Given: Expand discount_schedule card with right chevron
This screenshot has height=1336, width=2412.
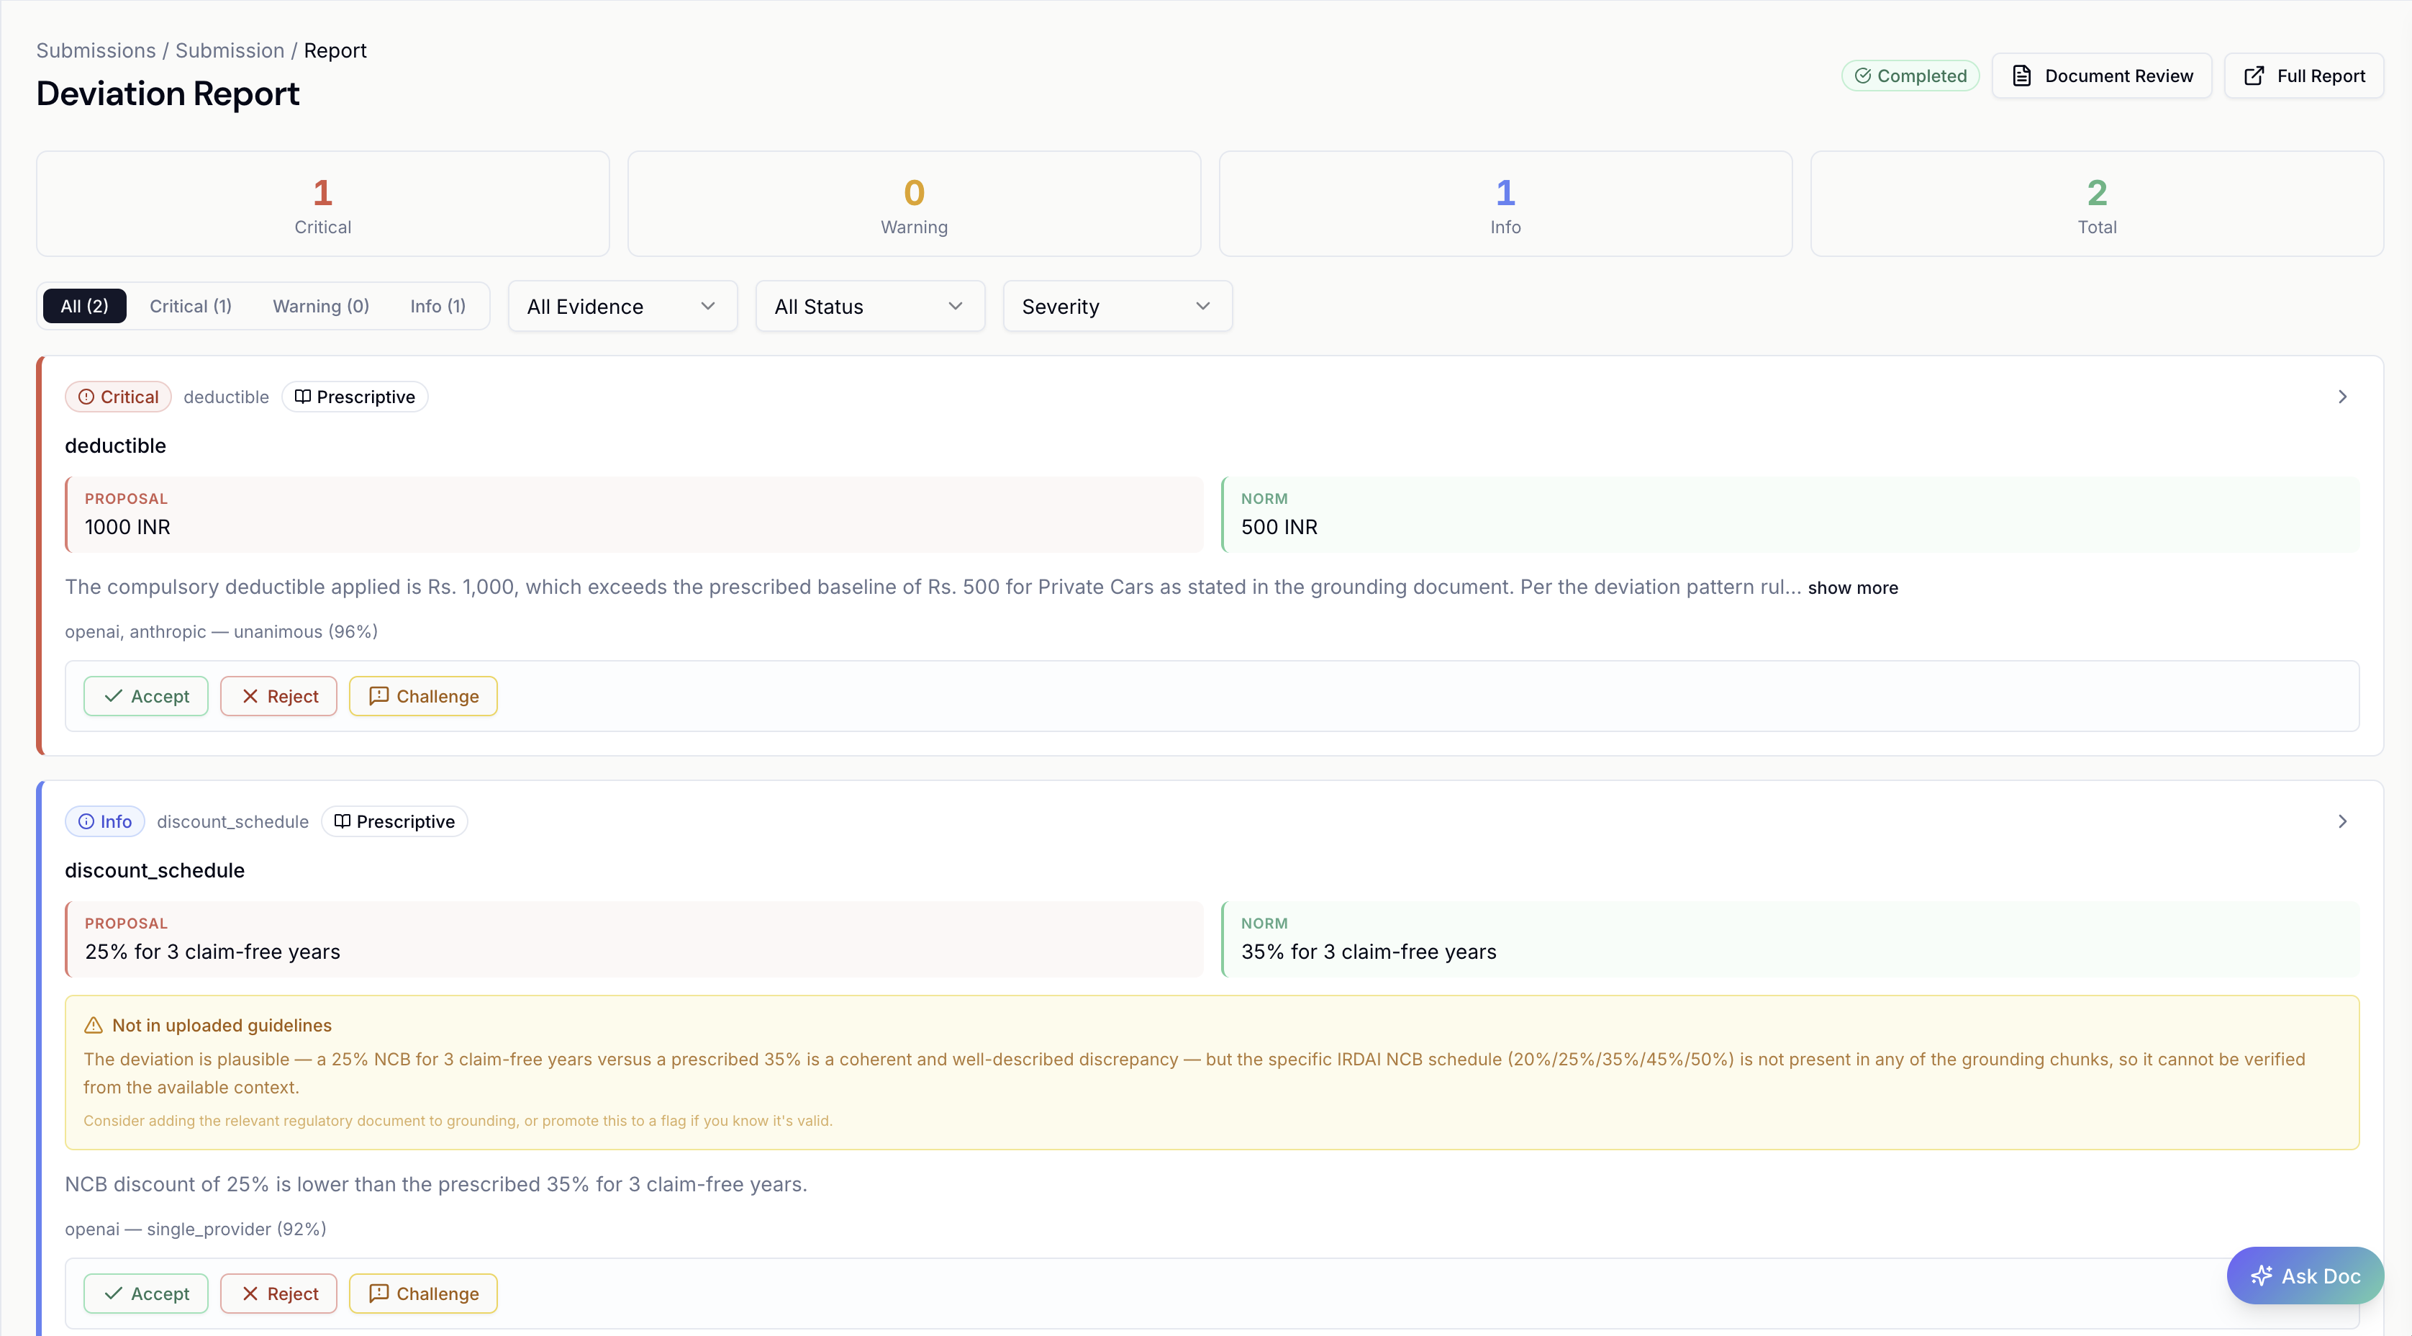Looking at the screenshot, I should pos(2341,821).
